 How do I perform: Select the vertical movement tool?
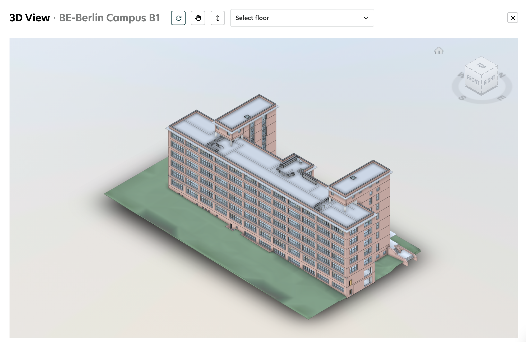click(x=218, y=18)
